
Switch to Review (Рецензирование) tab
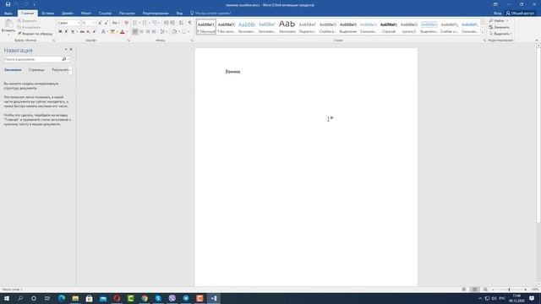156,14
